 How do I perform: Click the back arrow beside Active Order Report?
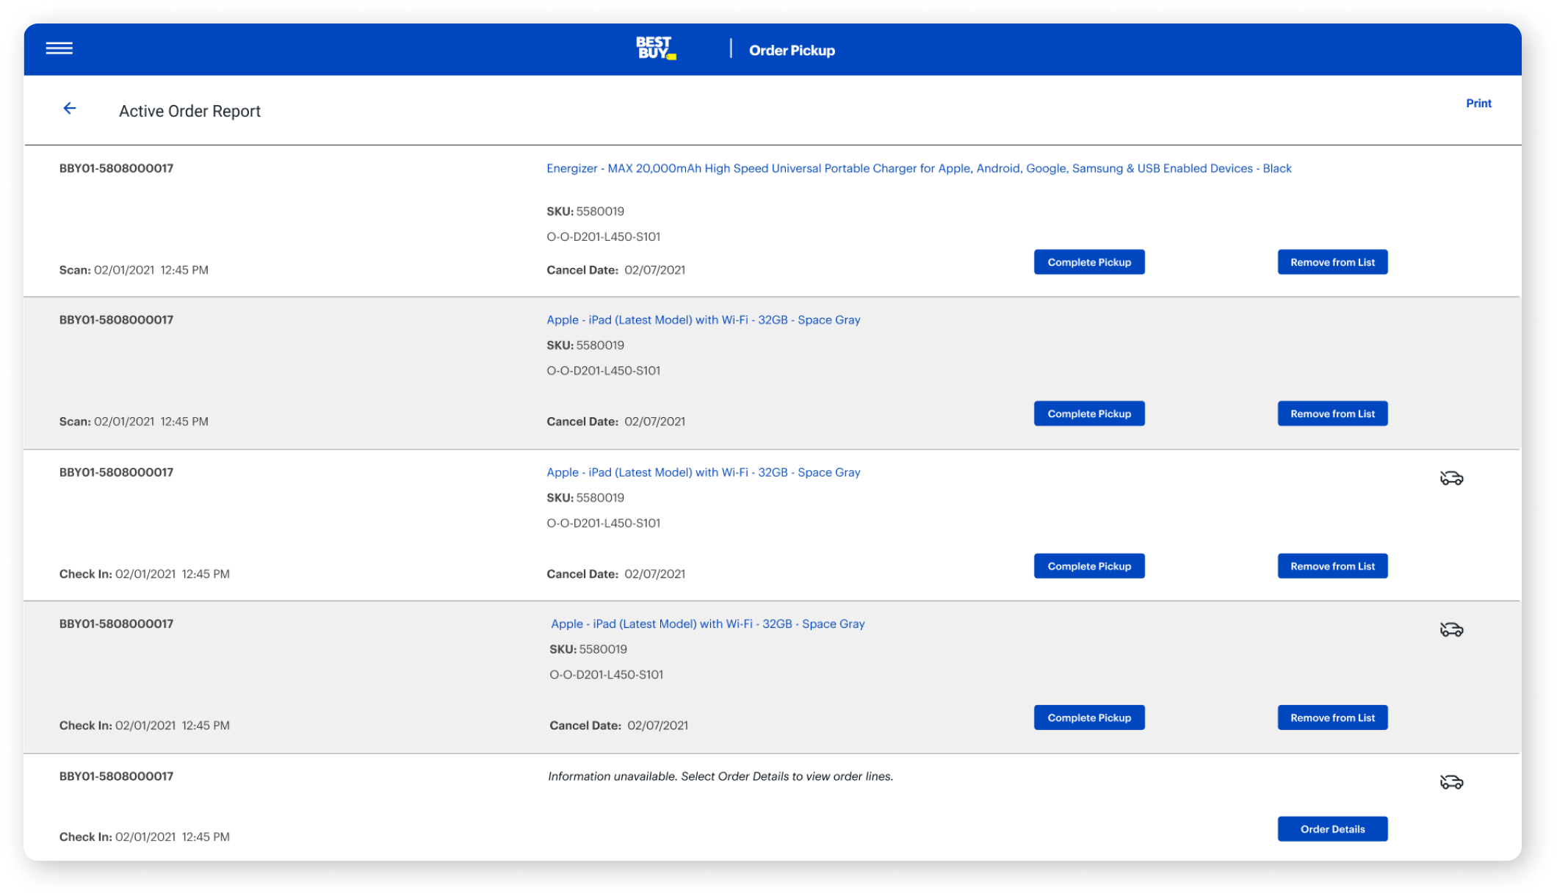click(x=70, y=109)
